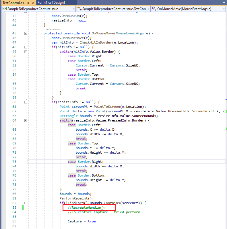Close the TestControl.cs tab
Screen dimensions: 227x229
pos(33,3)
